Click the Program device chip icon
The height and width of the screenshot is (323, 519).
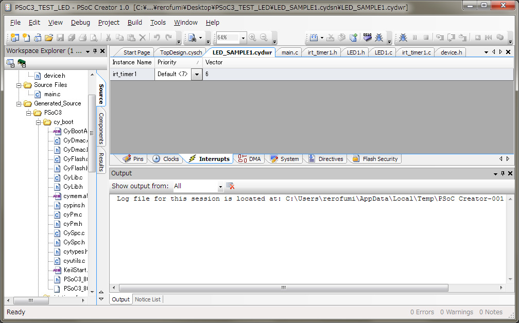(x=367, y=37)
